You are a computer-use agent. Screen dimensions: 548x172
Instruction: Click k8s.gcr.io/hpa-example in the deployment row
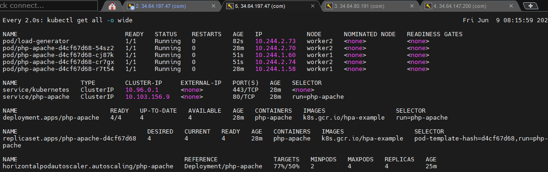point(344,117)
